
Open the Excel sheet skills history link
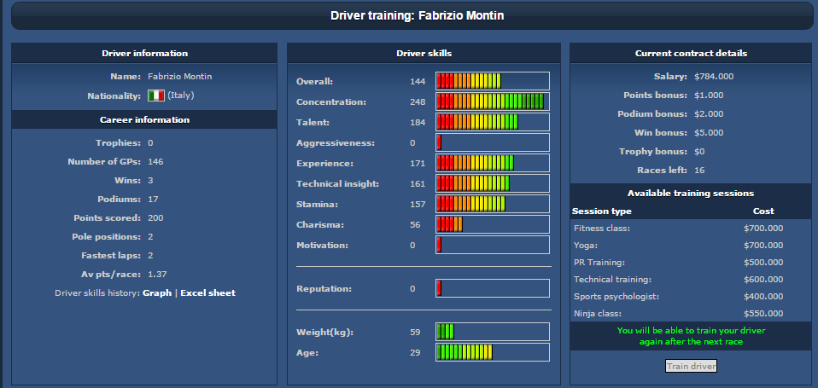(207, 293)
